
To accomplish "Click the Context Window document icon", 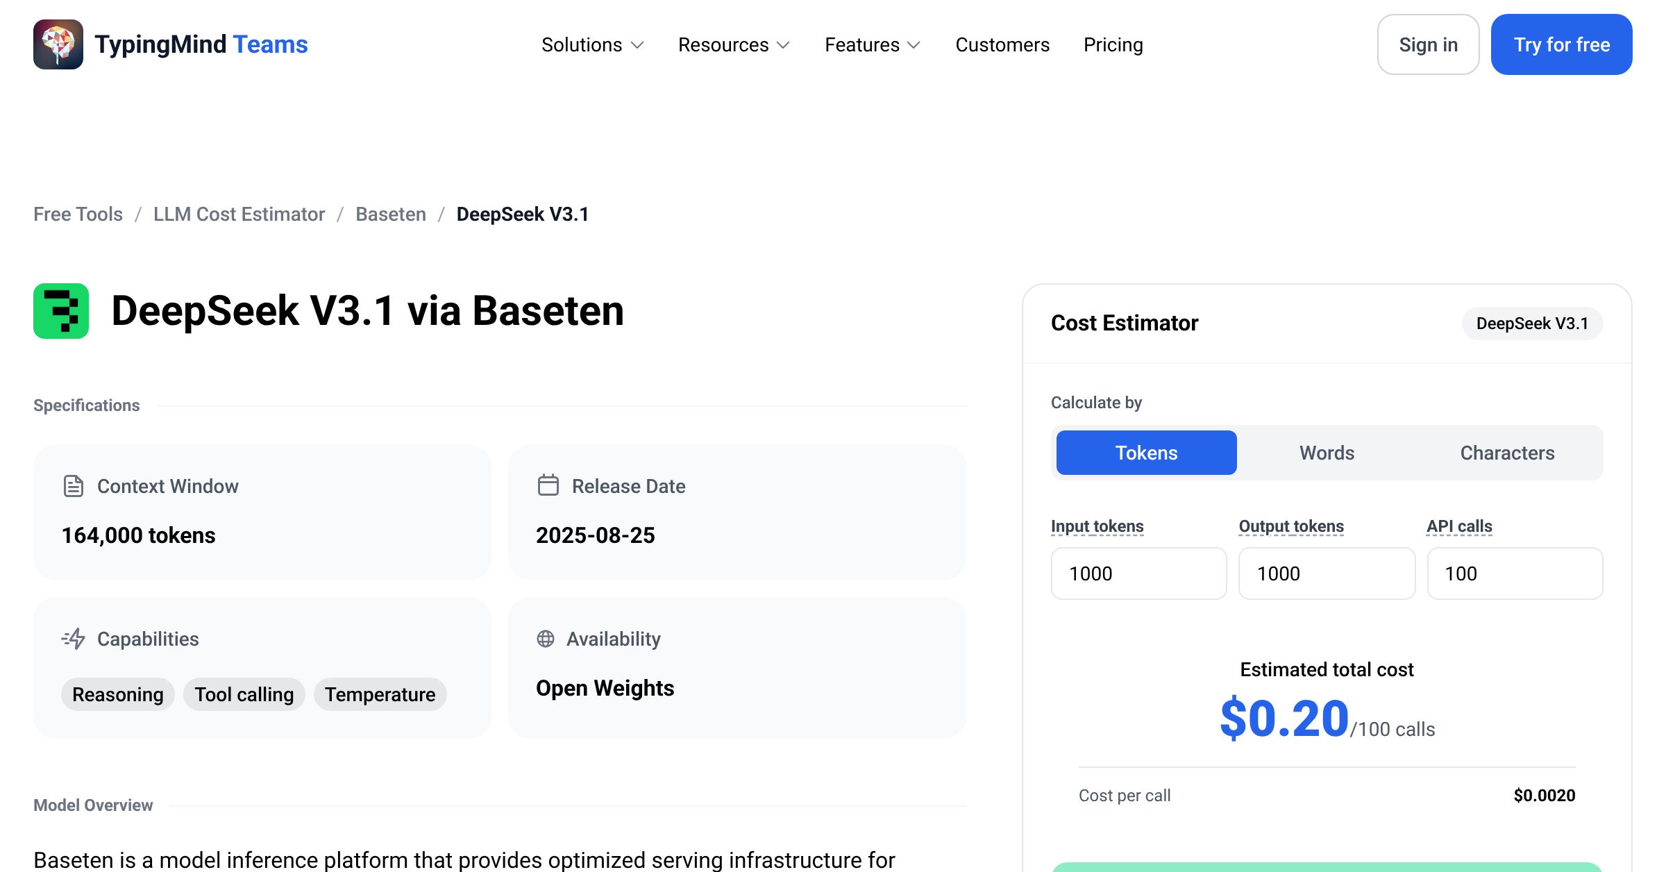I will [x=73, y=486].
